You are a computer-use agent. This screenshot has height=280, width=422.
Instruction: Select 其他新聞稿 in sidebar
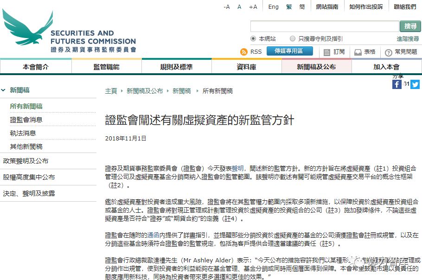[x=26, y=146]
